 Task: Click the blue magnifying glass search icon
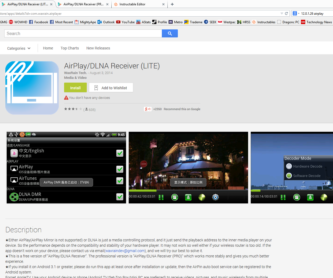[x=170, y=33]
